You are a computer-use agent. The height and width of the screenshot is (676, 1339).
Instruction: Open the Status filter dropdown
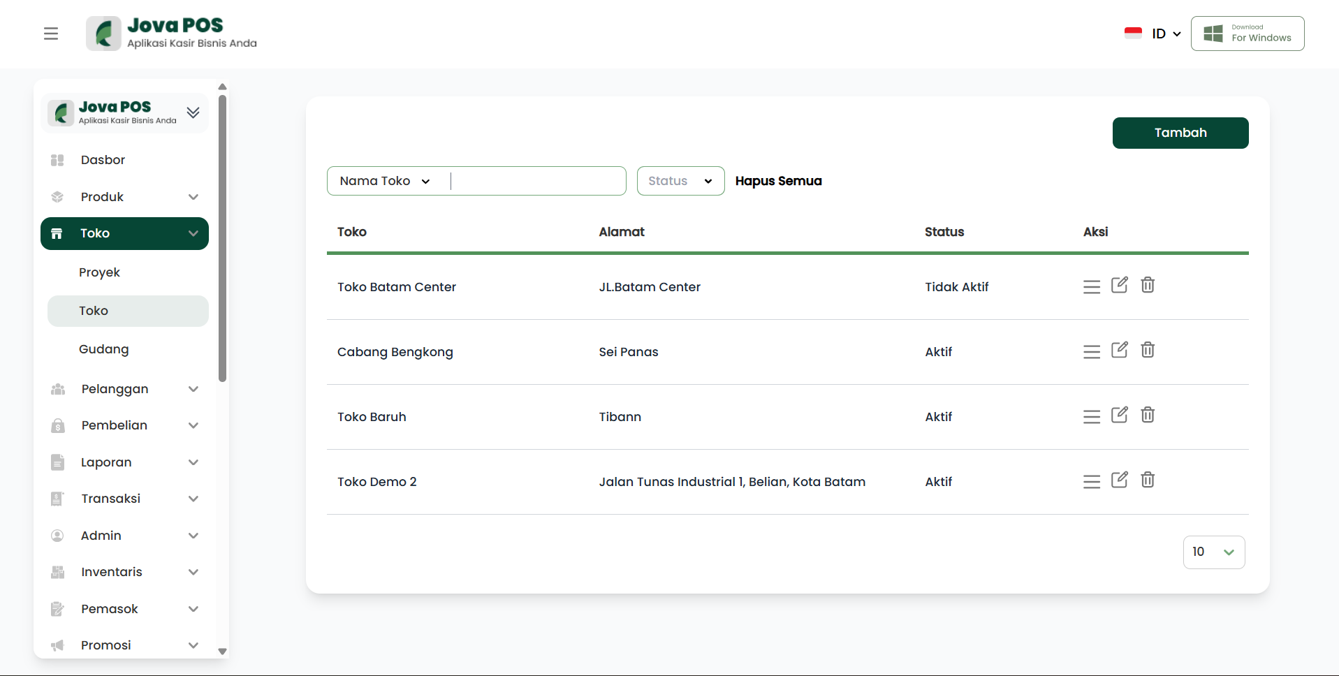pyautogui.click(x=680, y=181)
